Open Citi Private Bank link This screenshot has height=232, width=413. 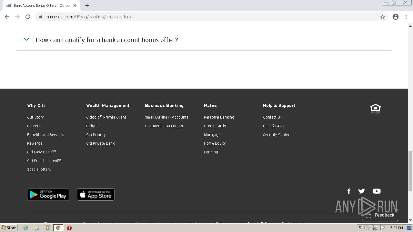coord(100,143)
